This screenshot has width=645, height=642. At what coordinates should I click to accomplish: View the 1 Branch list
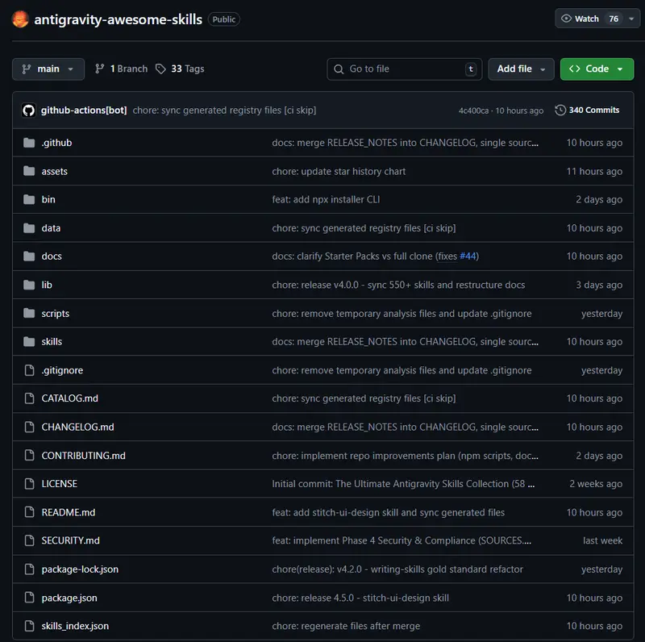tap(121, 69)
